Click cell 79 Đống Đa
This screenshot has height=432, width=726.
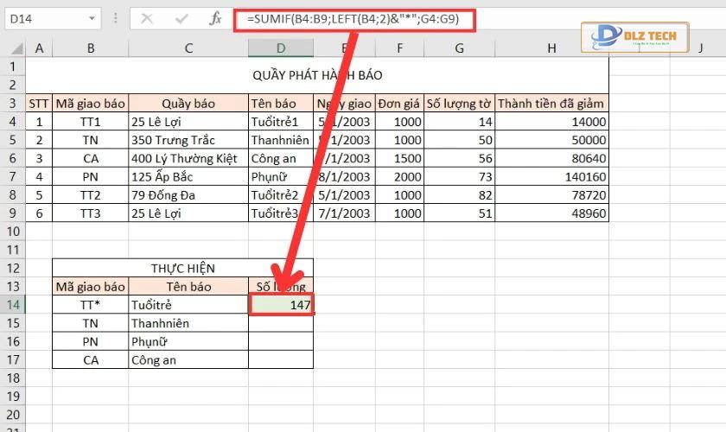(188, 195)
